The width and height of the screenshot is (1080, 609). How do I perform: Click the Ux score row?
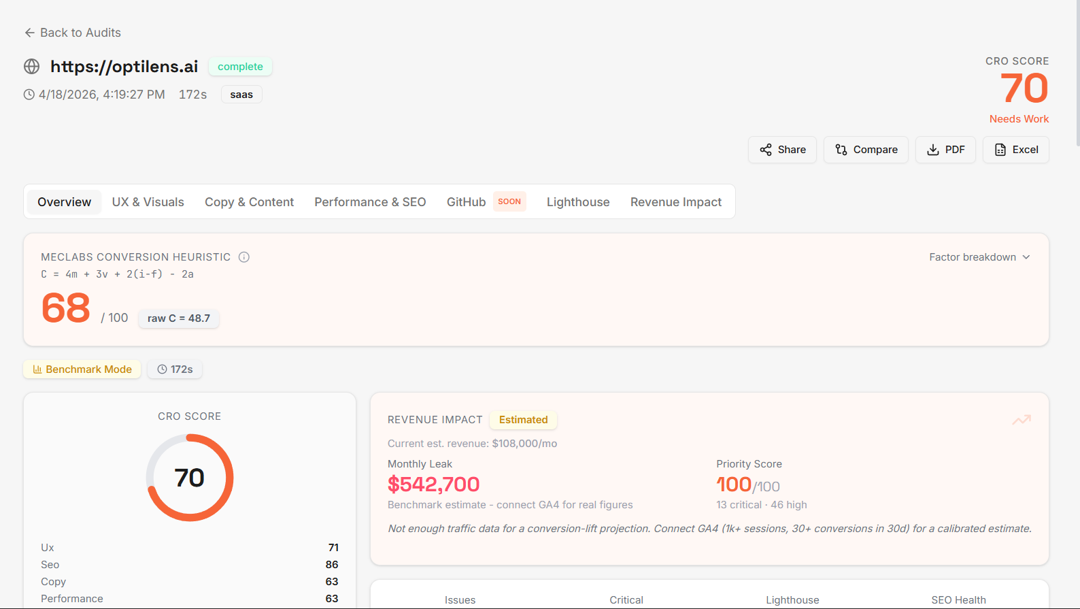coord(190,548)
